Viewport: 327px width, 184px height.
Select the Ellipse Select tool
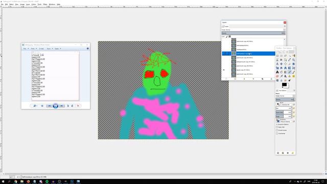coord(282,56)
